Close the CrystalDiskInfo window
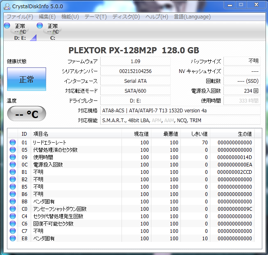The width and height of the screenshot is (268, 255). click(257, 5)
